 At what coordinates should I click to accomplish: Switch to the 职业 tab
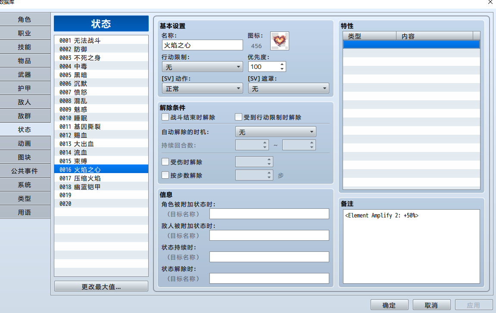pyautogui.click(x=25, y=33)
